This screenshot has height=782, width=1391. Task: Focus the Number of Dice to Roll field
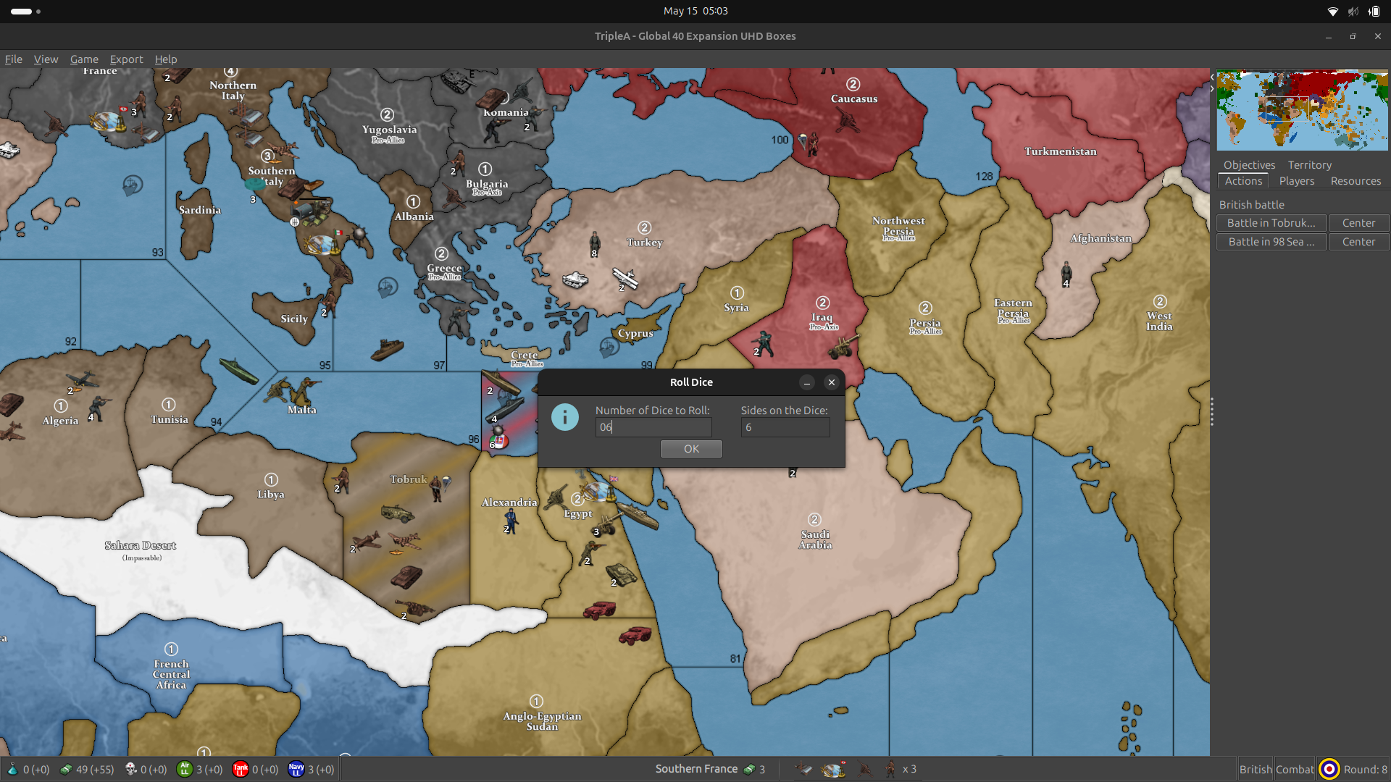653,427
